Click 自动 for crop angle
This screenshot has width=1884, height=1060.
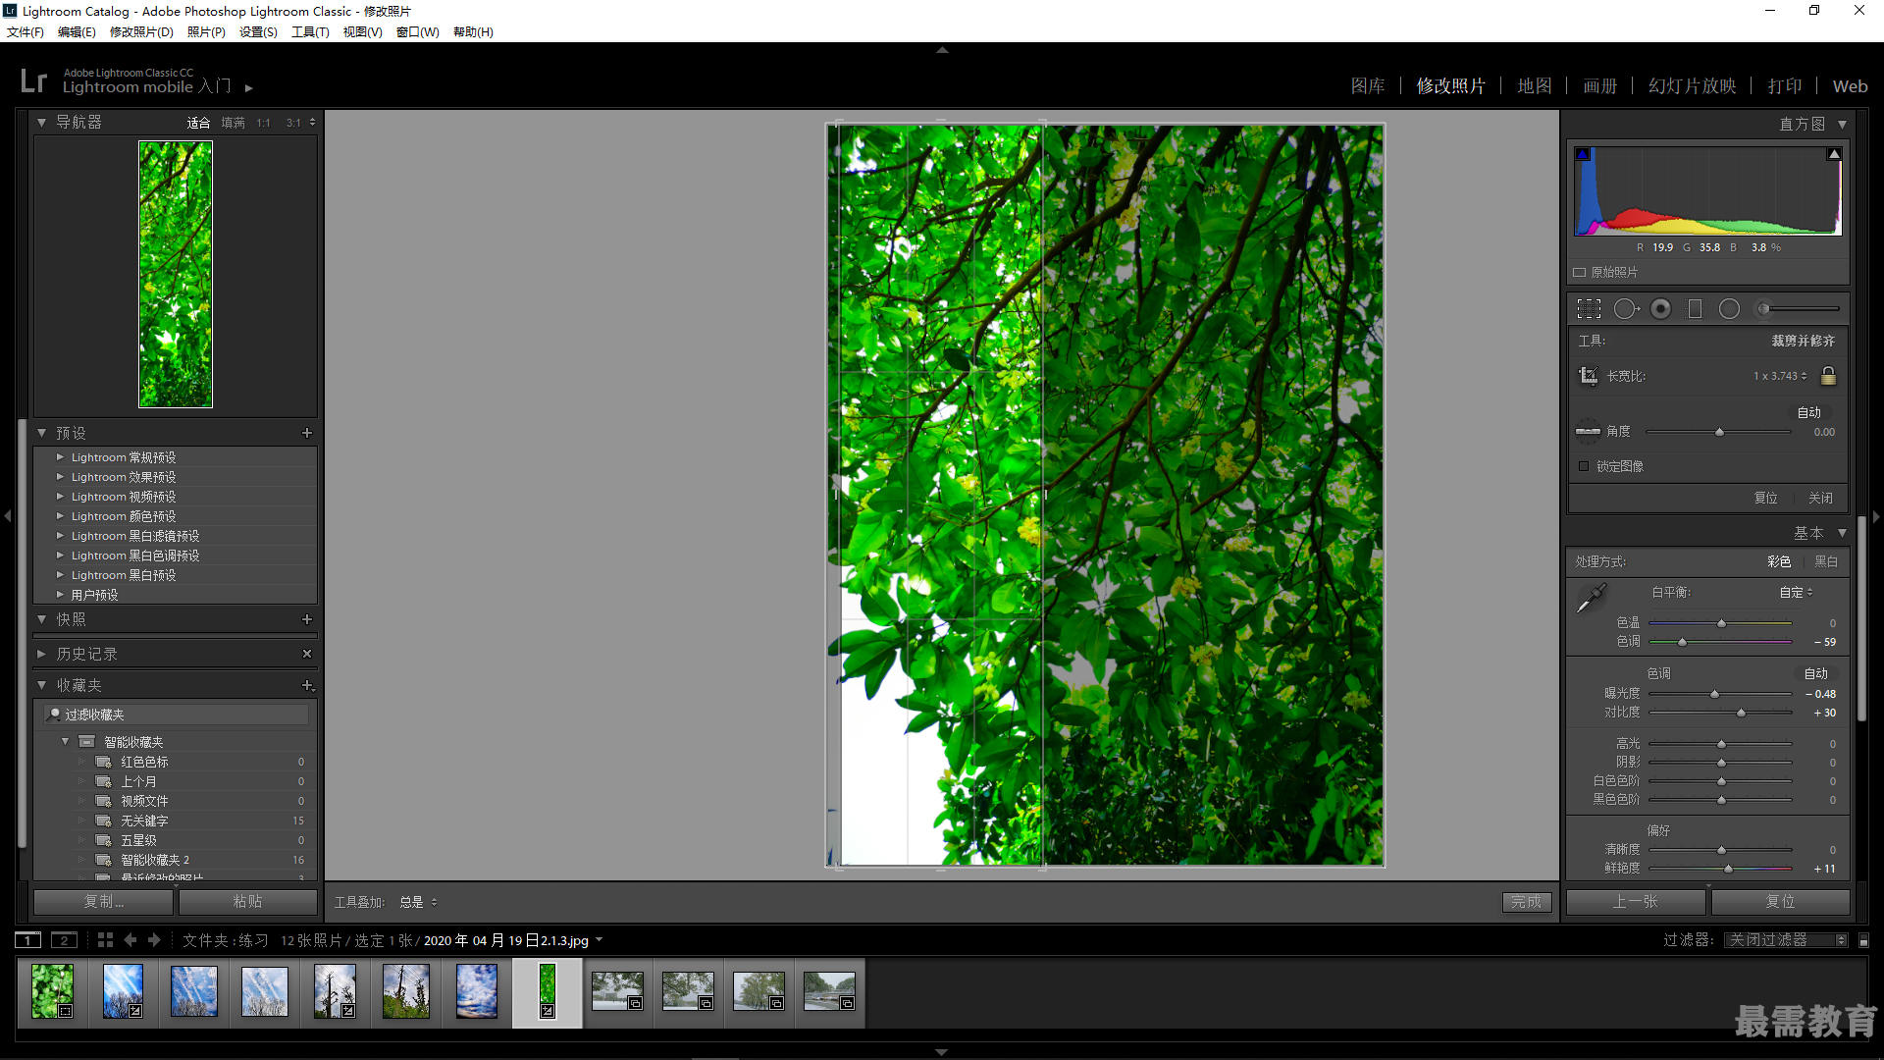[1808, 413]
